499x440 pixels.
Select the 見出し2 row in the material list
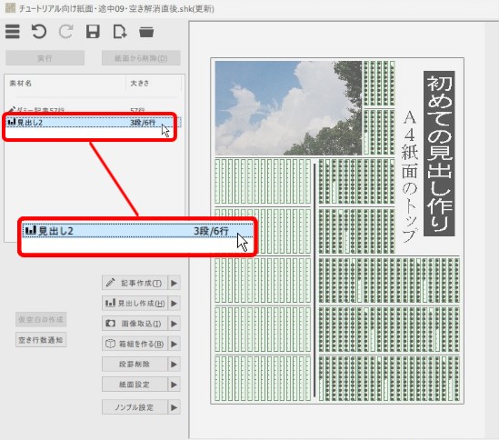(x=93, y=122)
